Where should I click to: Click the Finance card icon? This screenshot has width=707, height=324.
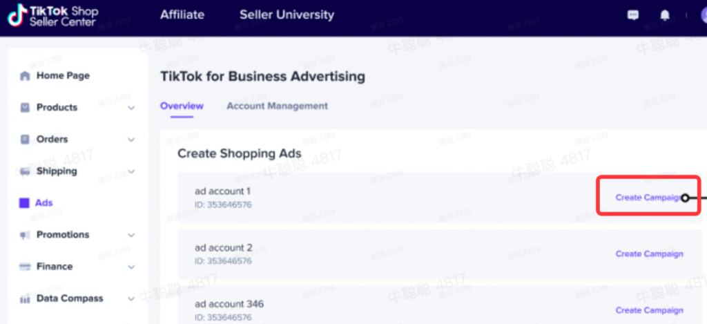pyautogui.click(x=25, y=267)
